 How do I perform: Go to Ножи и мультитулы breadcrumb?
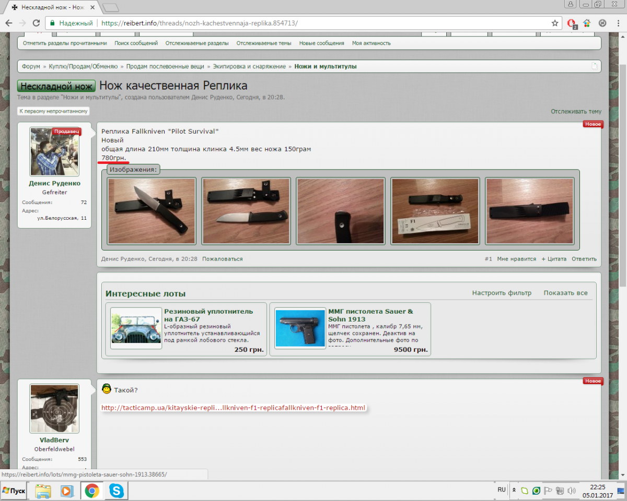point(326,66)
